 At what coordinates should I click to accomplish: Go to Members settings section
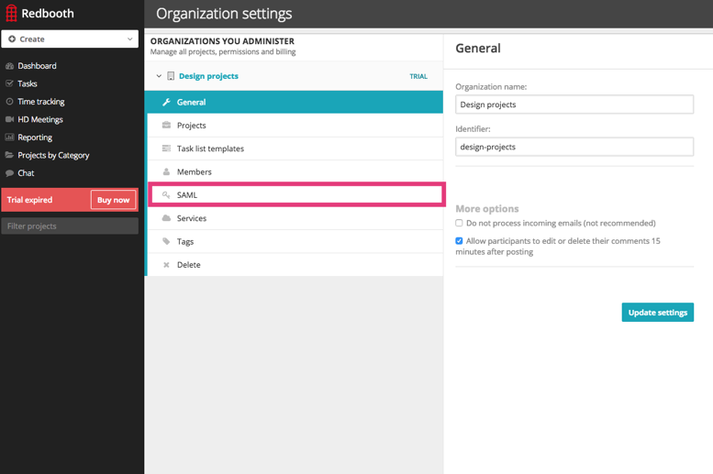pyautogui.click(x=194, y=171)
